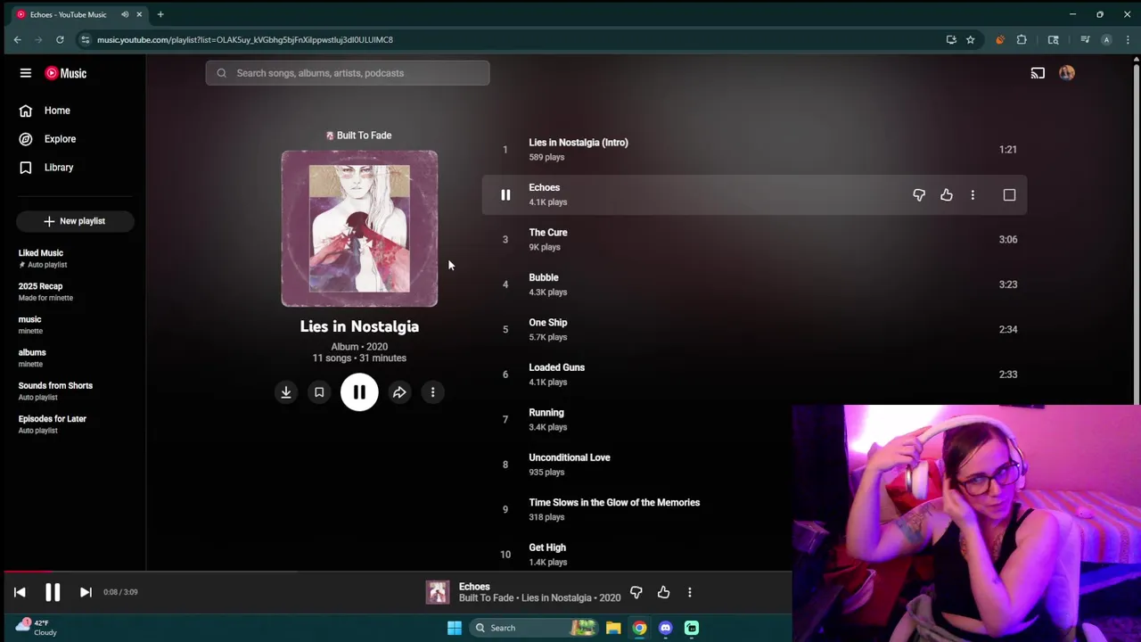Go back in browser
1141x642 pixels.
(17, 39)
